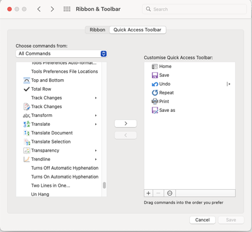
Task: Click the Save as icon
Action: tap(155, 110)
